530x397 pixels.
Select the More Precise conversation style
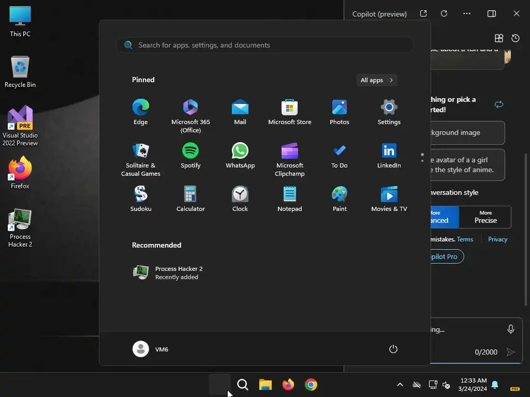point(485,217)
